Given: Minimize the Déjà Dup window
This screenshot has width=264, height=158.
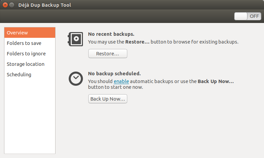Looking at the screenshot, I should (x=12, y=5).
